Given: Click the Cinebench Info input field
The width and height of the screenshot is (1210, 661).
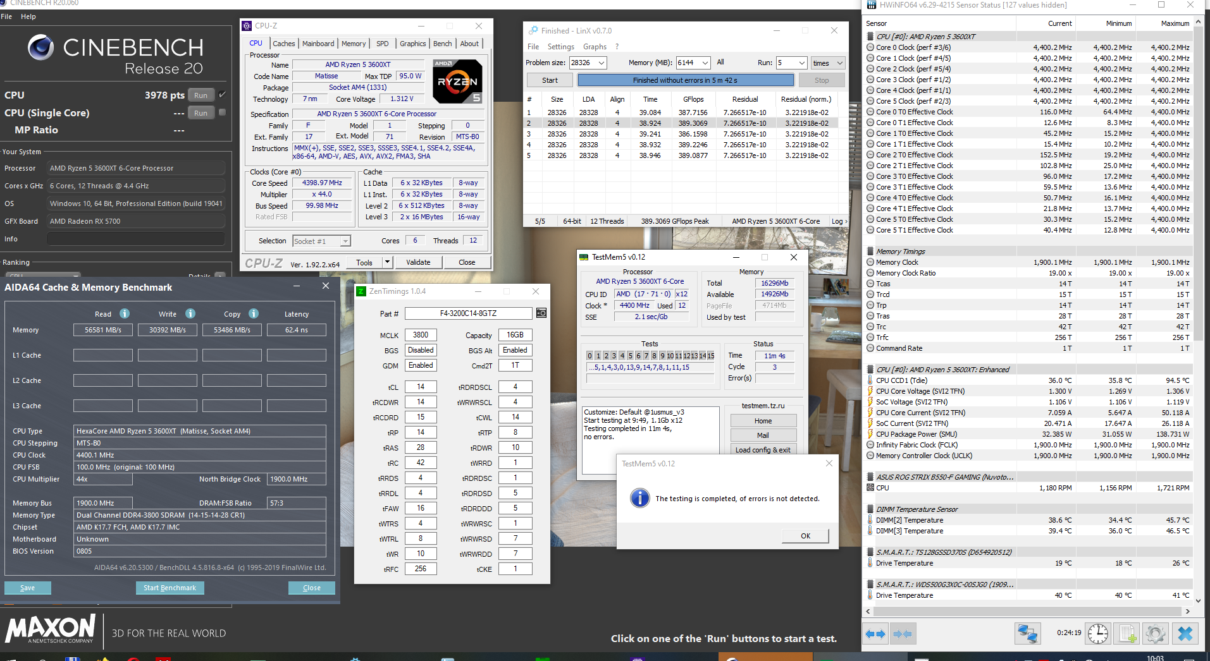Looking at the screenshot, I should [135, 239].
